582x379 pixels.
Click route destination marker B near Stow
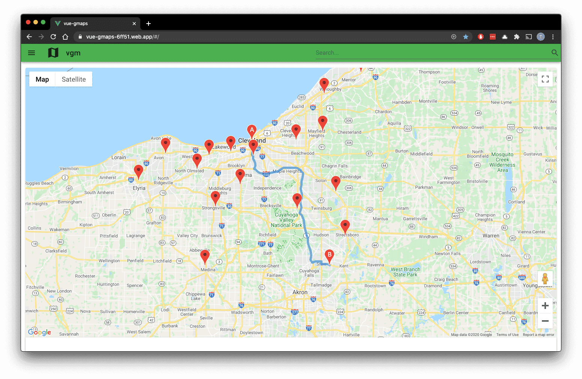pos(329,255)
